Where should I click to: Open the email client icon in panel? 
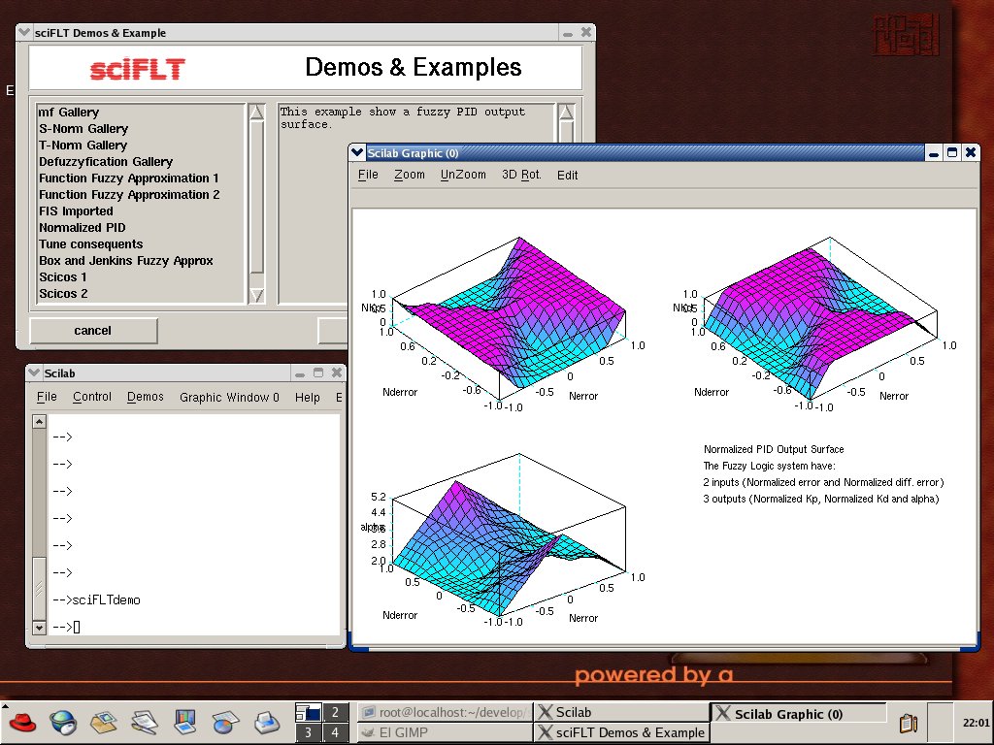point(104,722)
